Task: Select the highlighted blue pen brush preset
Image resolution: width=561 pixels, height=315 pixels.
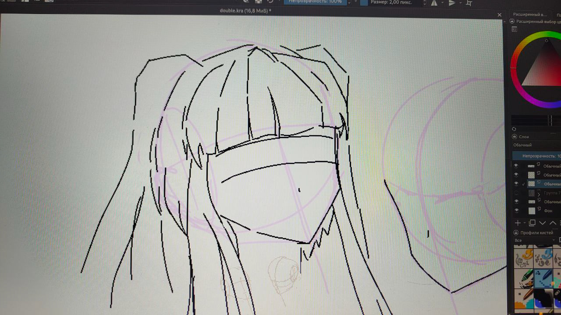Action: pos(544,278)
